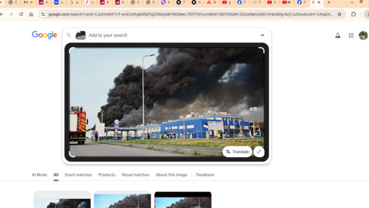This screenshot has width=369, height=208.
Task: Click the browser back arrow
Action: pyautogui.click(x=2, y=14)
